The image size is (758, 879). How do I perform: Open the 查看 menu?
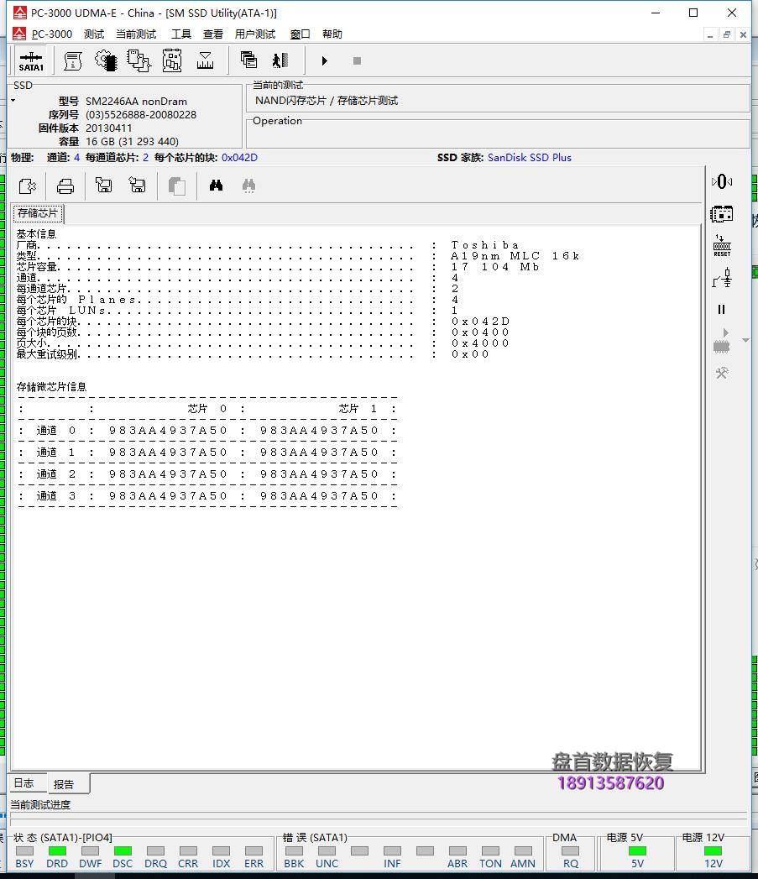pos(213,34)
